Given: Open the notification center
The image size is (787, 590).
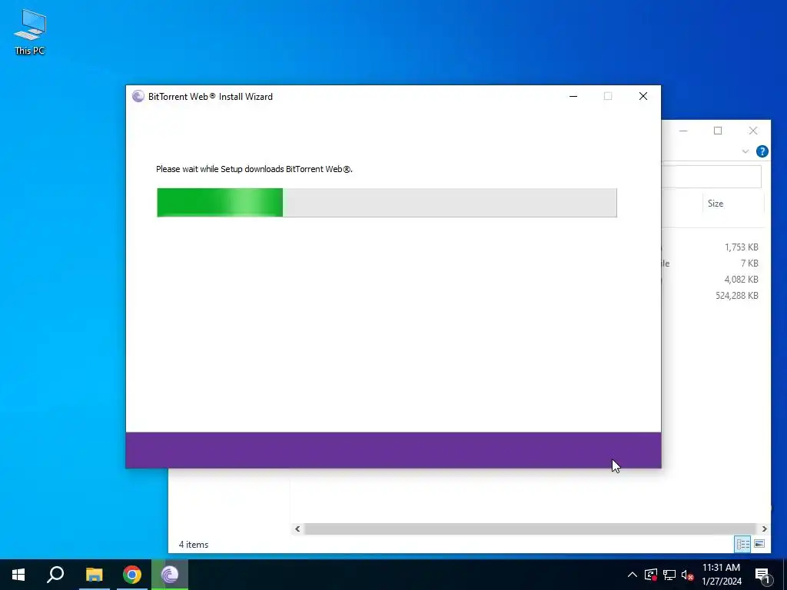Looking at the screenshot, I should point(763,575).
